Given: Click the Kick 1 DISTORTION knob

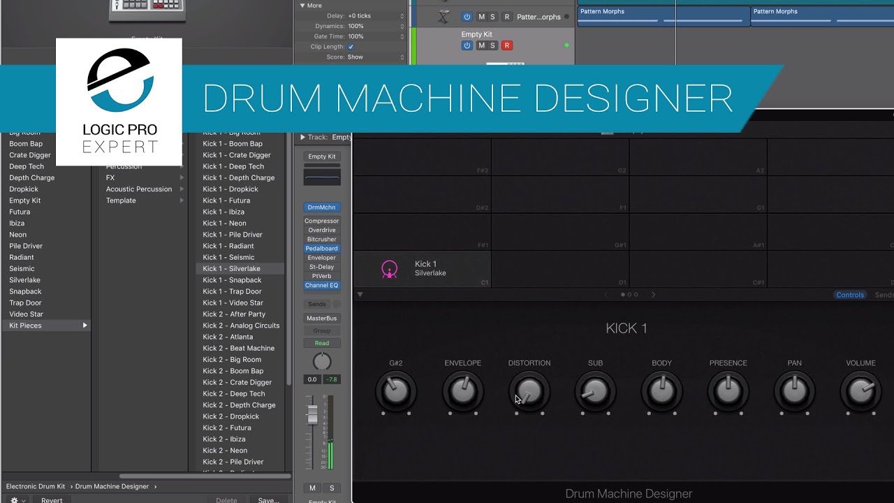Looking at the screenshot, I should point(529,391).
